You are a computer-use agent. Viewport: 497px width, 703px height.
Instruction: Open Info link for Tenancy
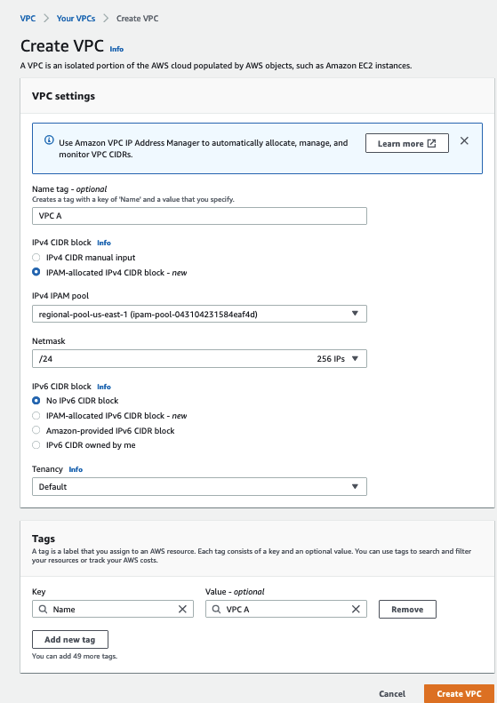(76, 469)
